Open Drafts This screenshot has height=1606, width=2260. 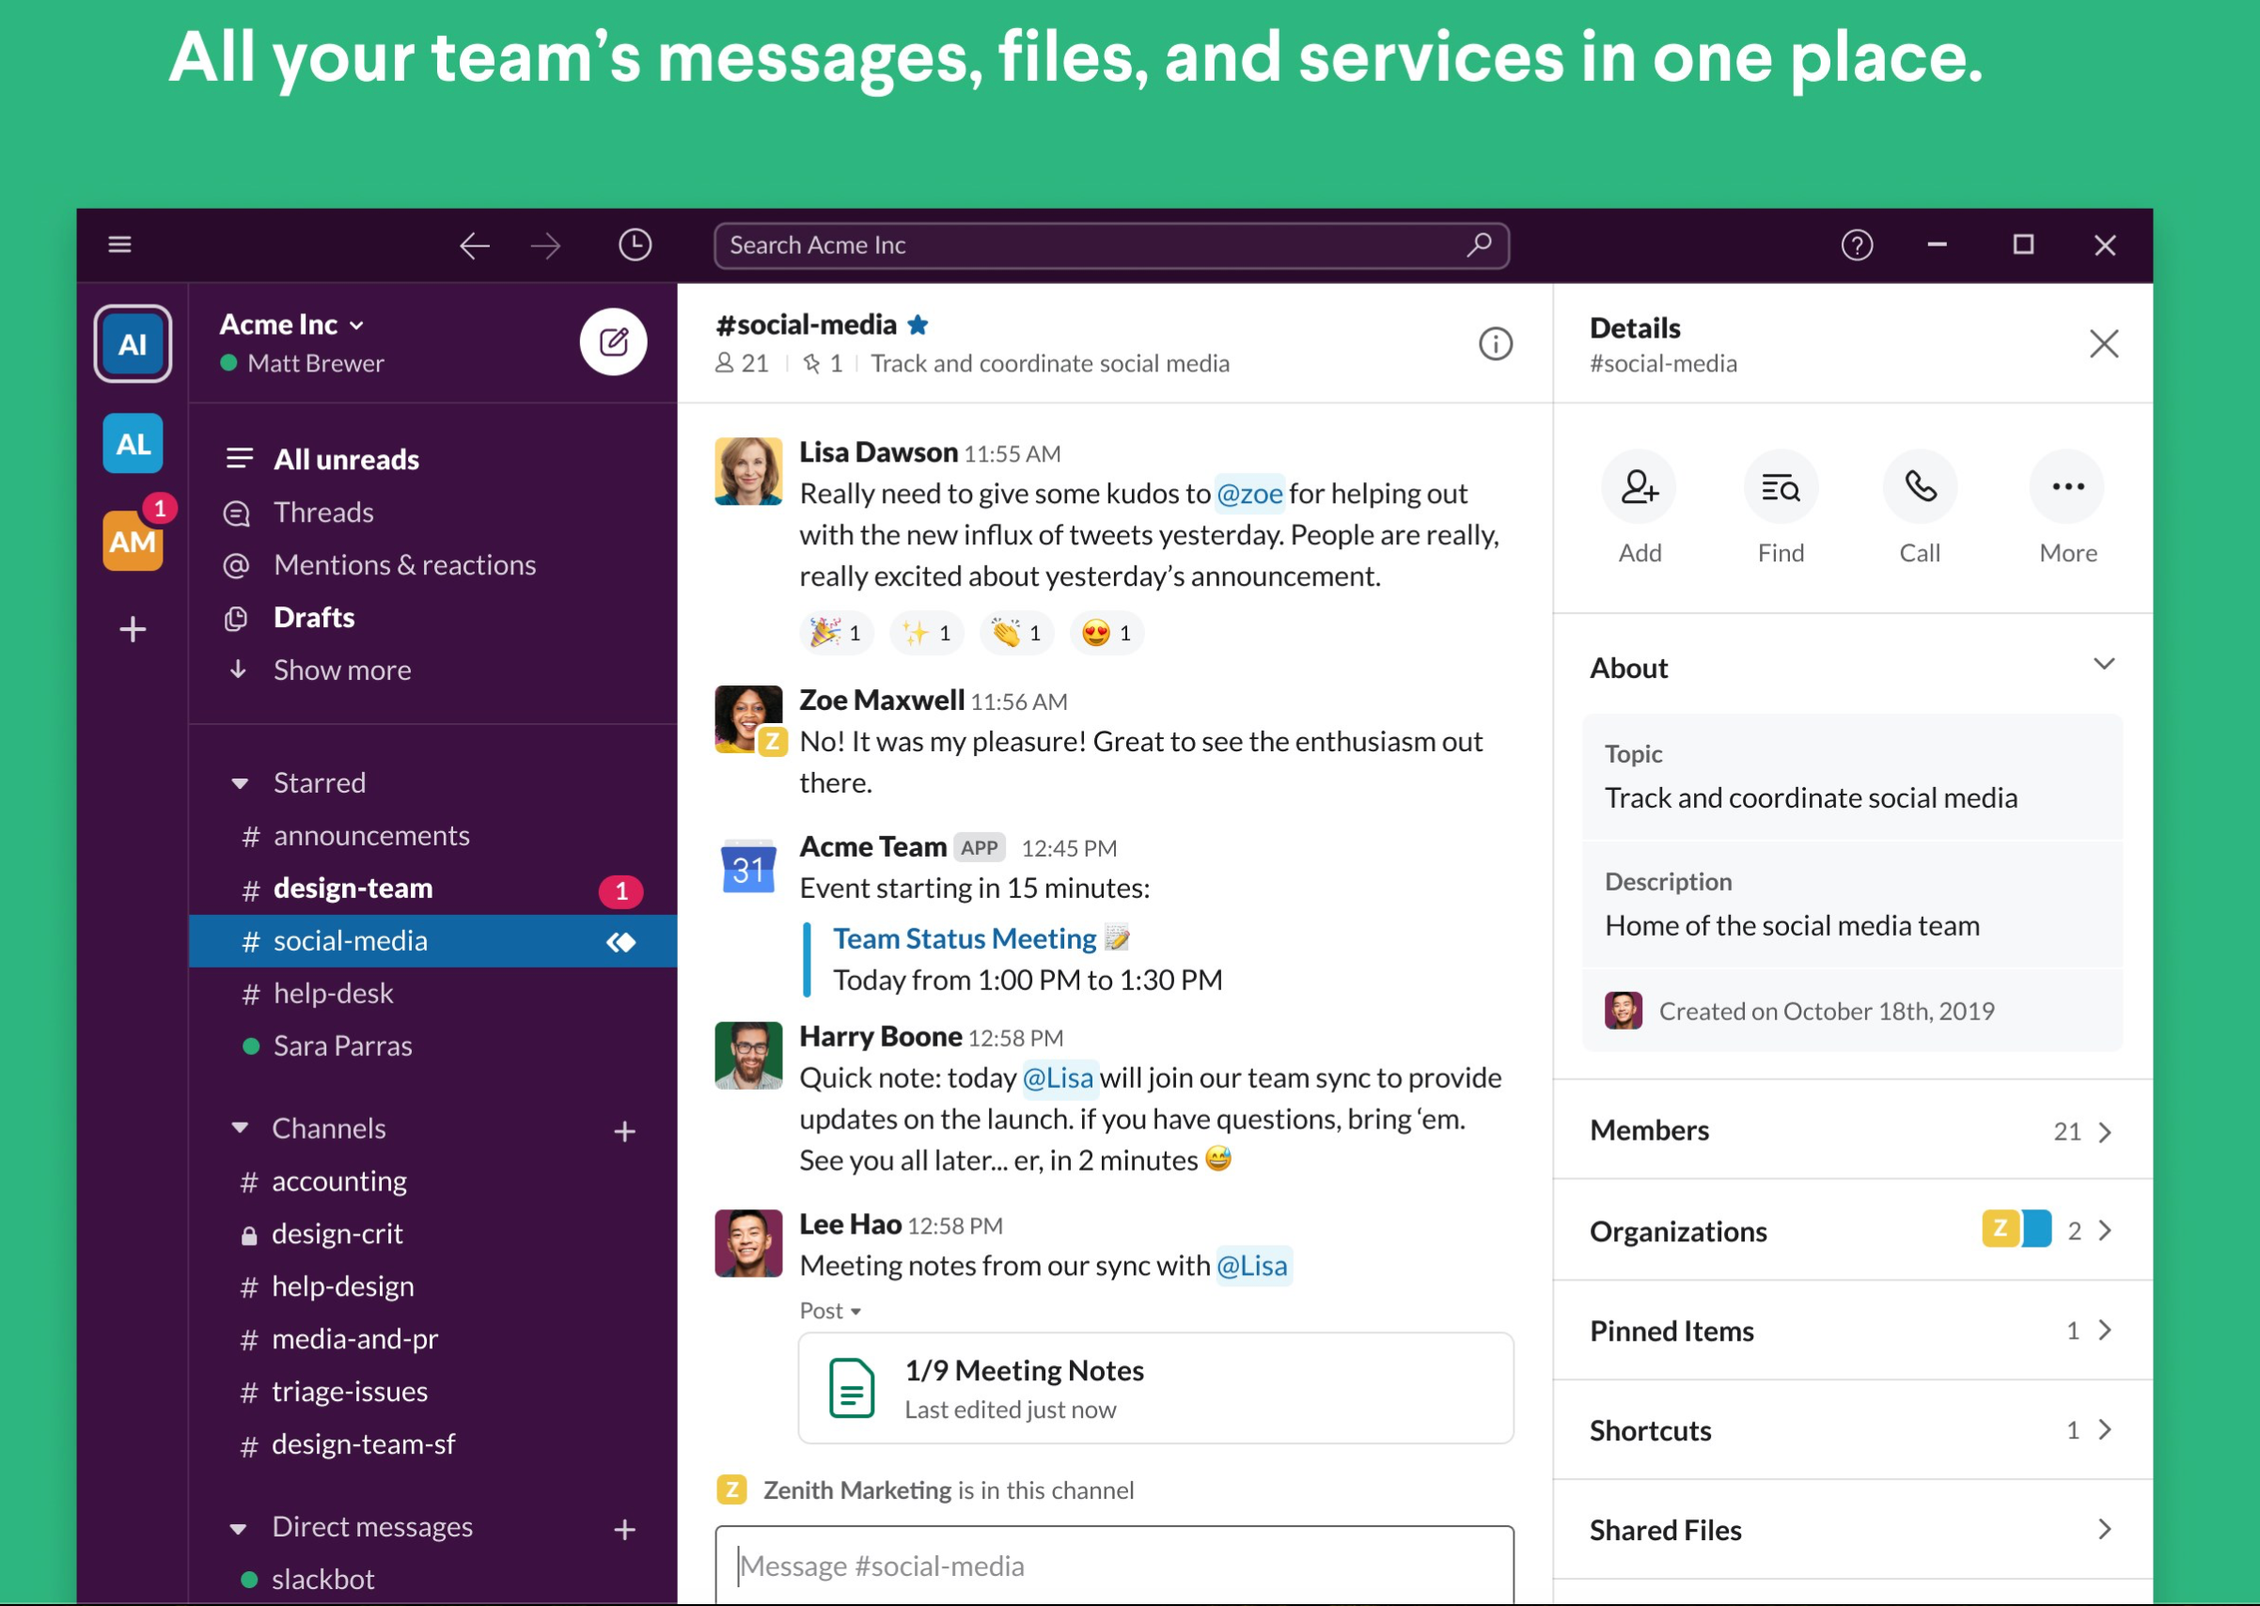tap(313, 618)
